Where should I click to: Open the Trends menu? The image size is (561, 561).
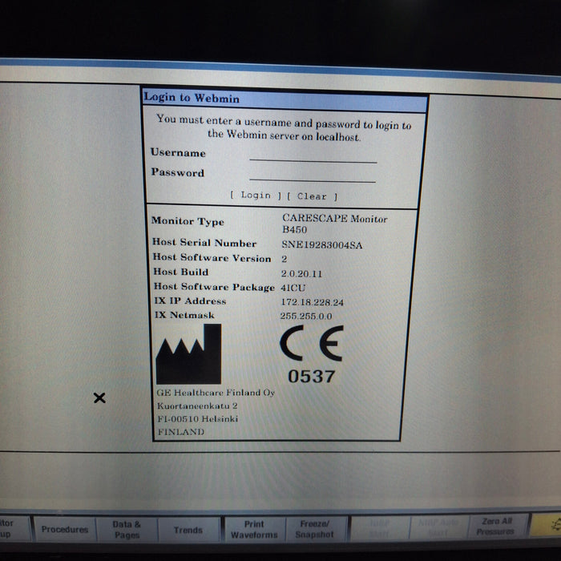tap(188, 530)
